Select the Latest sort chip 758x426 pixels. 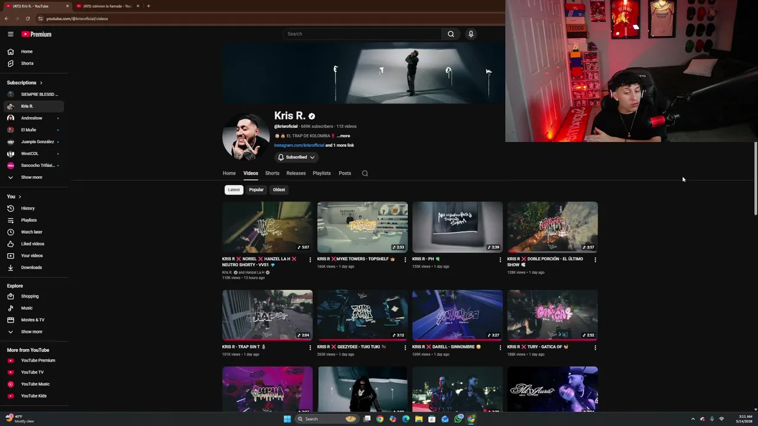pos(234,190)
